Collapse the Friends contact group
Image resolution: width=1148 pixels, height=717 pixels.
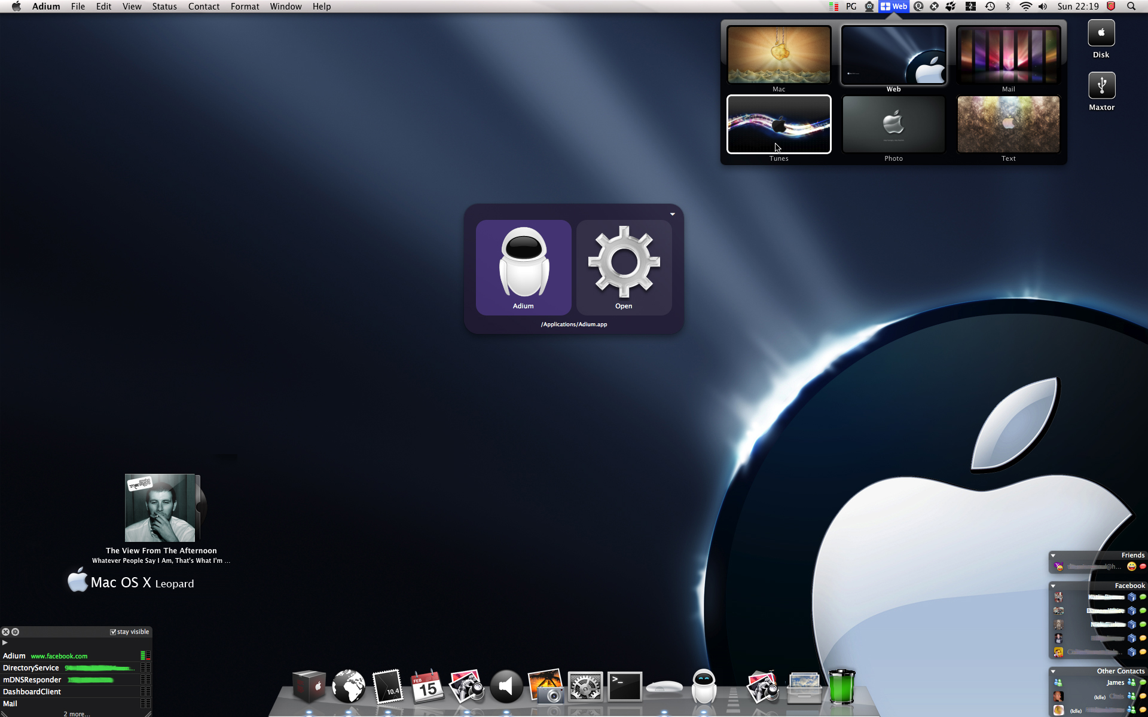tap(1053, 556)
